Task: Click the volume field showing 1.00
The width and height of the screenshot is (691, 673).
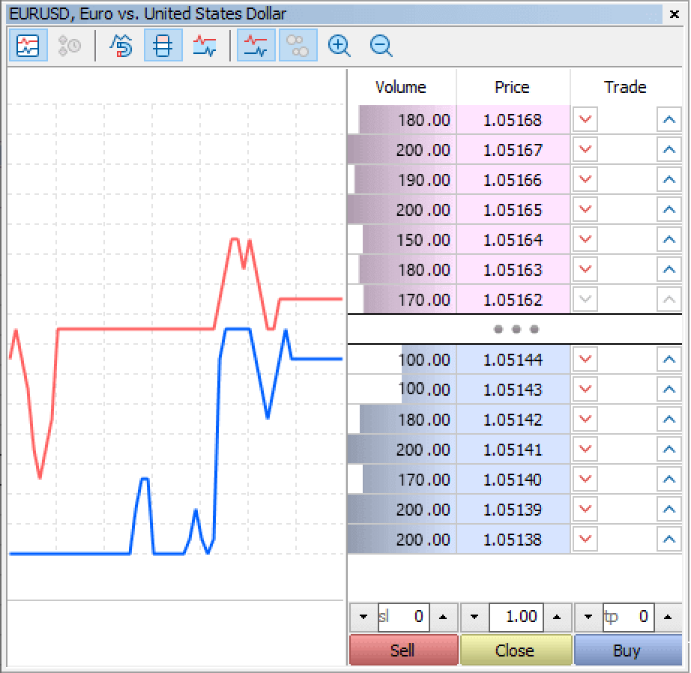Action: (516, 617)
